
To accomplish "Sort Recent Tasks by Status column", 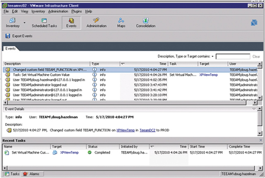I will 103,147.
